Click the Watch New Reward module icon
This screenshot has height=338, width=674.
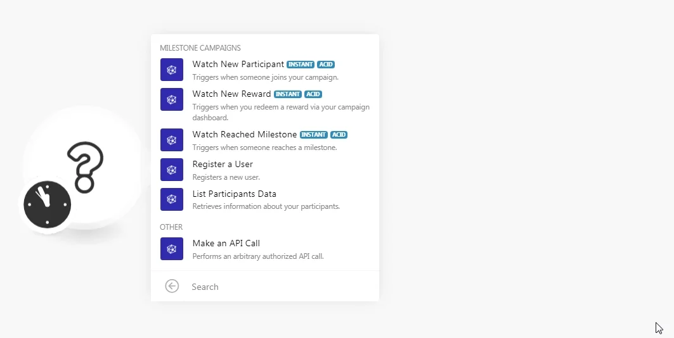click(171, 99)
